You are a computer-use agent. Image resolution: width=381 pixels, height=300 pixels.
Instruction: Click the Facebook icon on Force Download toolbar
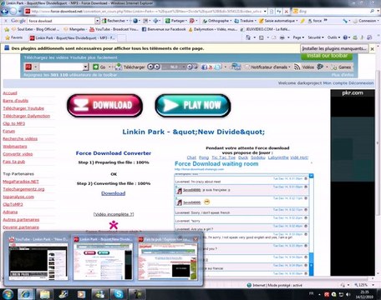pyautogui.click(x=204, y=67)
